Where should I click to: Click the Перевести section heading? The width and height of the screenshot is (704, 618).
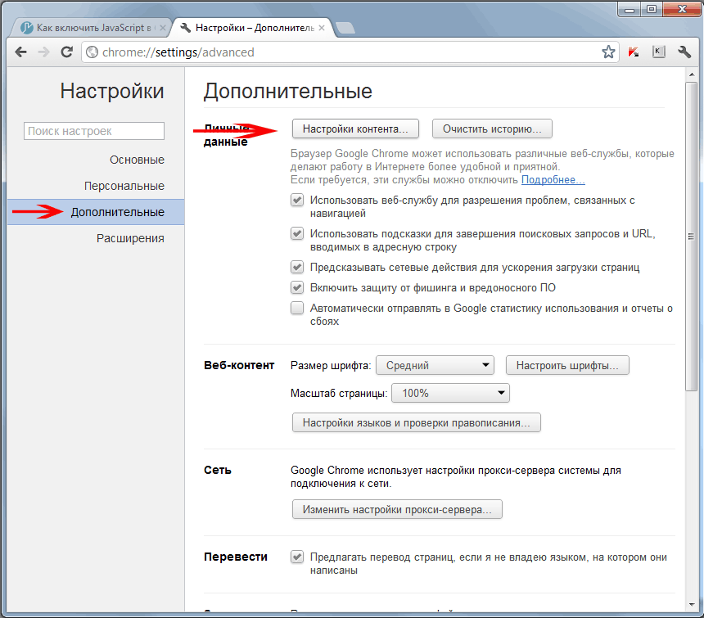(235, 557)
